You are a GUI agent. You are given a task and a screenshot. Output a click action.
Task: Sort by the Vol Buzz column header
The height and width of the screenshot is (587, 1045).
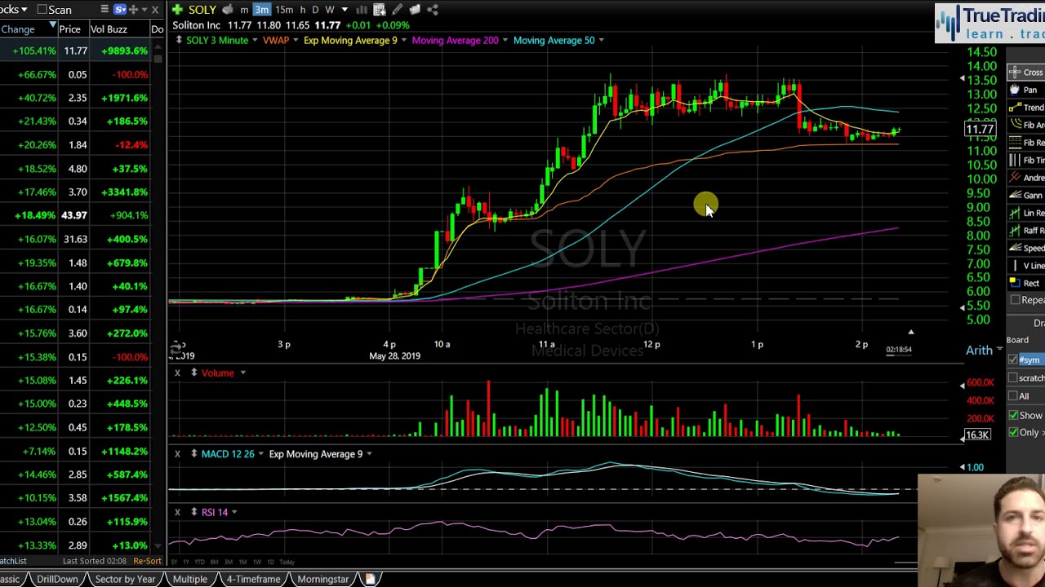click(x=109, y=29)
